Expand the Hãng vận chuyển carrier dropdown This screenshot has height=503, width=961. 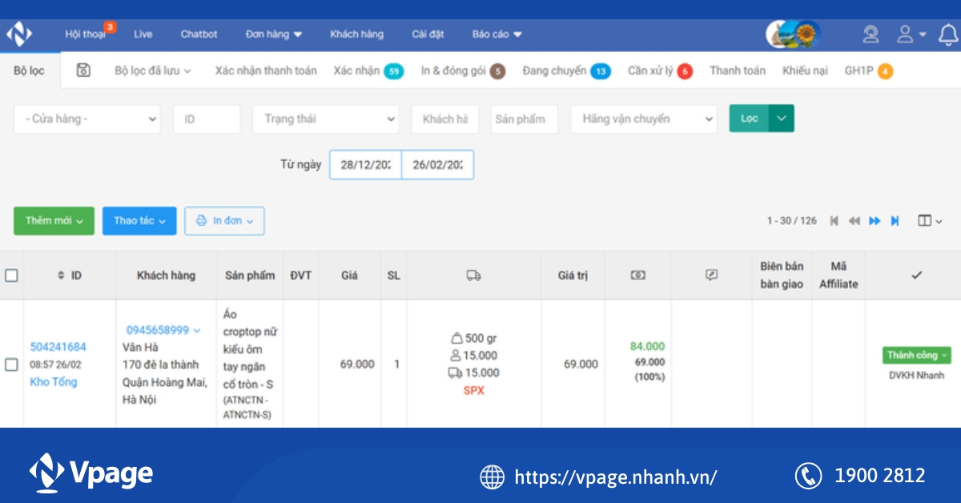coord(643,119)
